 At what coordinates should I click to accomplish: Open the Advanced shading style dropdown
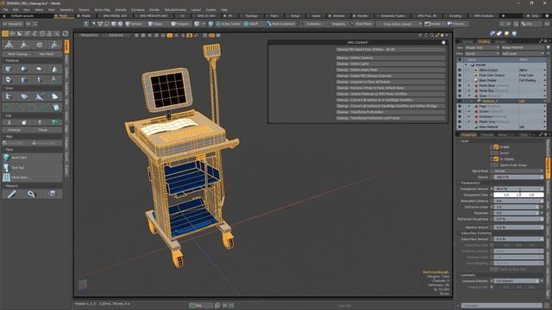pyautogui.click(x=116, y=35)
